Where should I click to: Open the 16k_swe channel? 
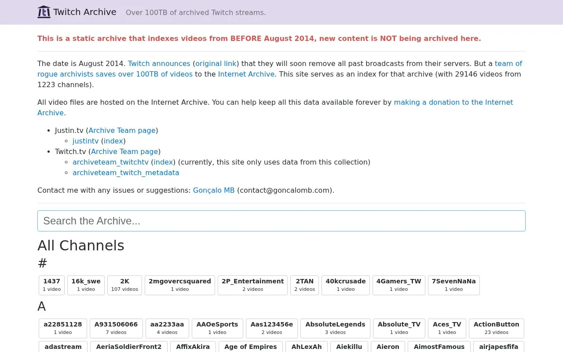tap(86, 285)
